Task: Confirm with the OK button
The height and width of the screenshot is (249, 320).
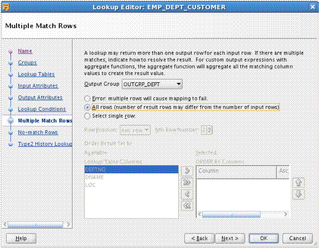Action: (264, 238)
